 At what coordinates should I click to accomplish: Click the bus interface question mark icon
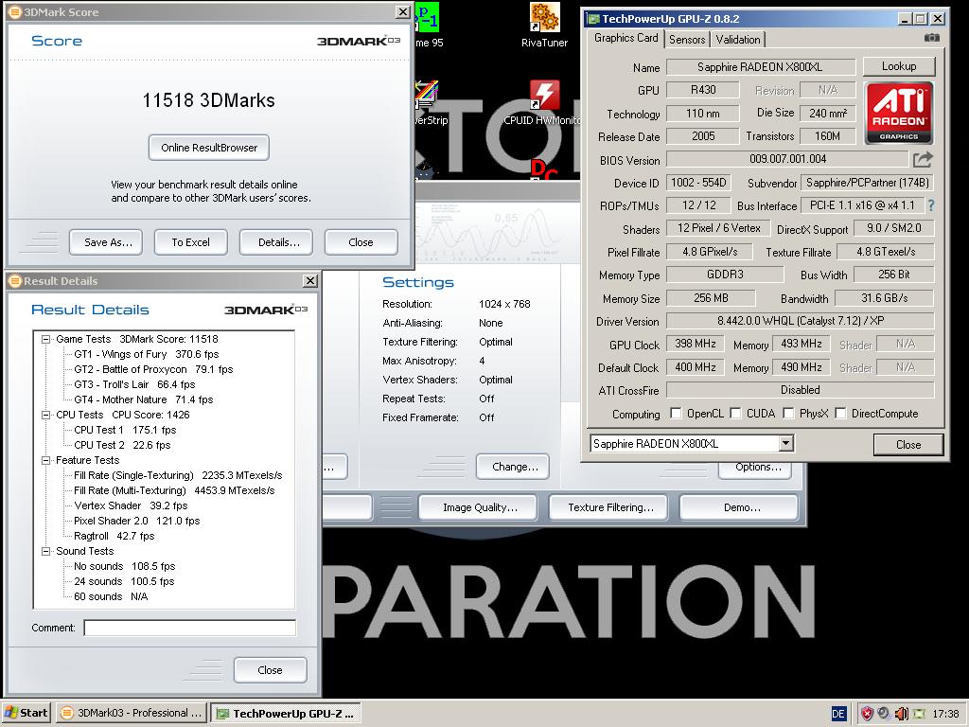click(x=931, y=205)
